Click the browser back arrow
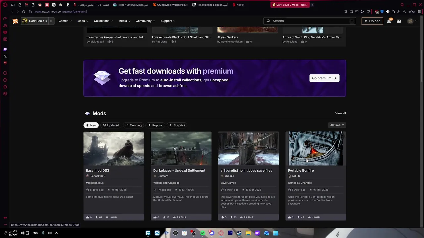 pos(12,12)
